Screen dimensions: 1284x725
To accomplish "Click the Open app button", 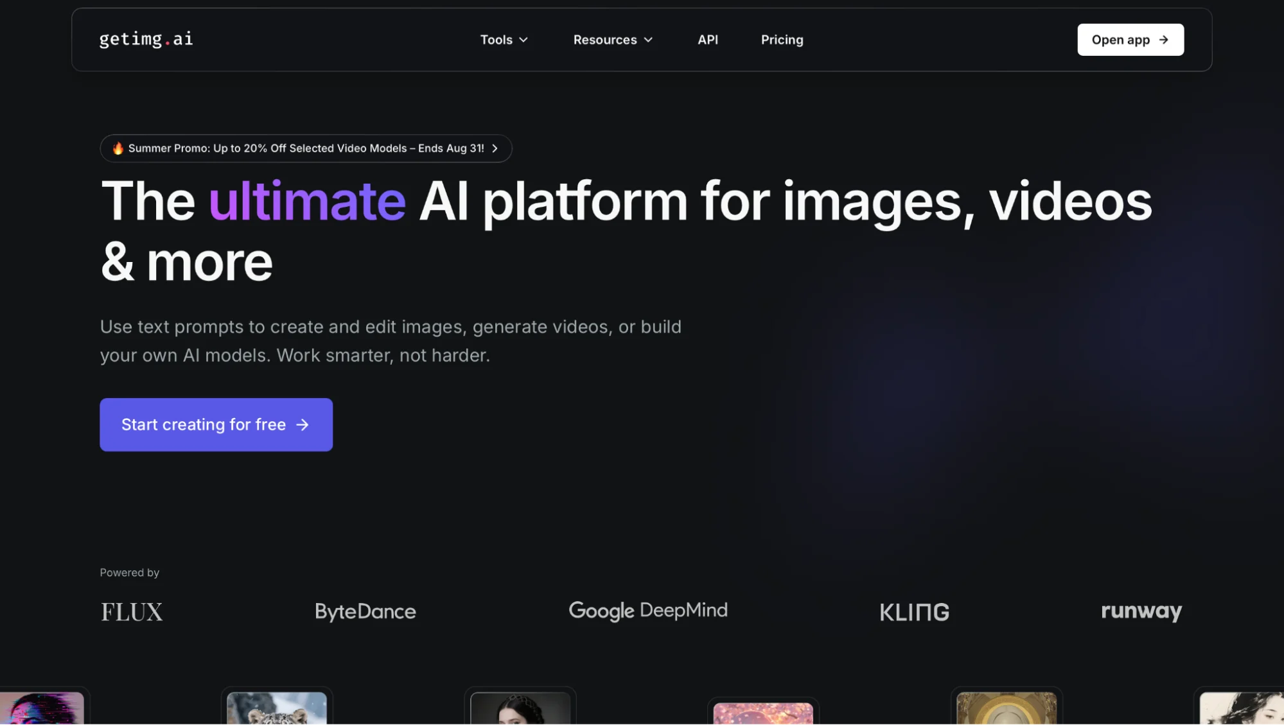I will click(x=1130, y=40).
